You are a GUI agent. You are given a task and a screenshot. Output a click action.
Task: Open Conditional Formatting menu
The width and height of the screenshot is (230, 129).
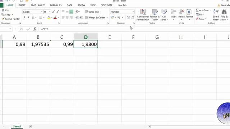tap(143, 15)
